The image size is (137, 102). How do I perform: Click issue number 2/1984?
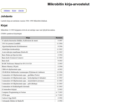59,55
